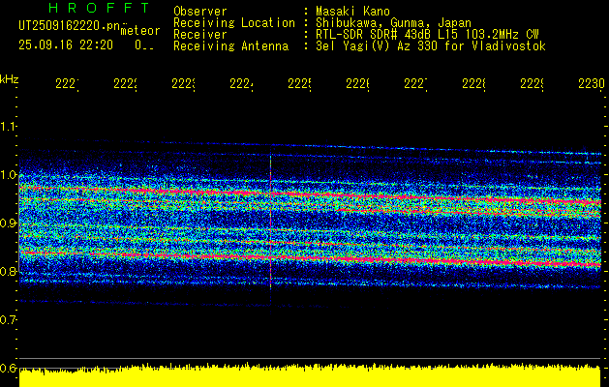Click the kHz axis unit label
The height and width of the screenshot is (387, 609).
9,79
